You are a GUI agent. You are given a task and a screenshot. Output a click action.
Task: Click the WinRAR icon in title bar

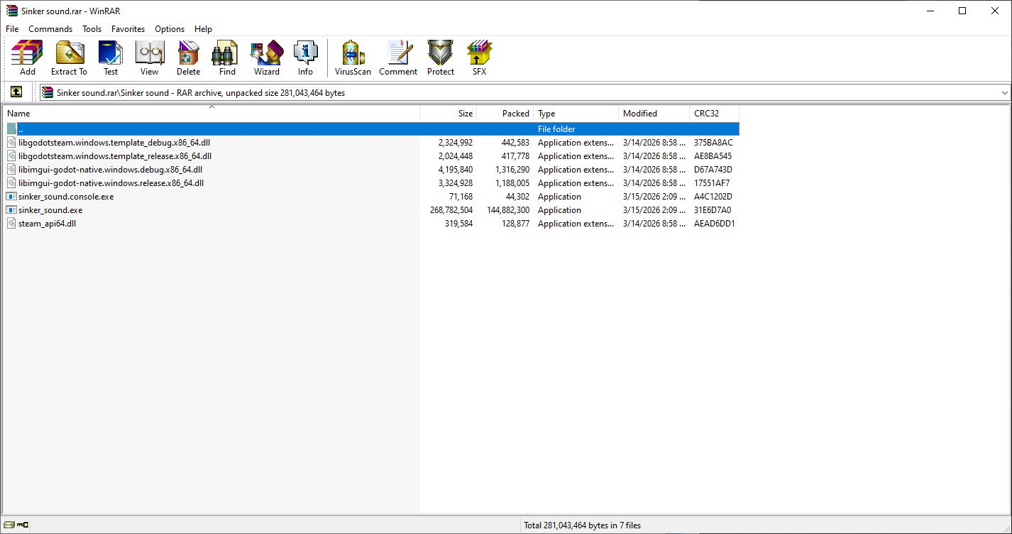pos(11,11)
